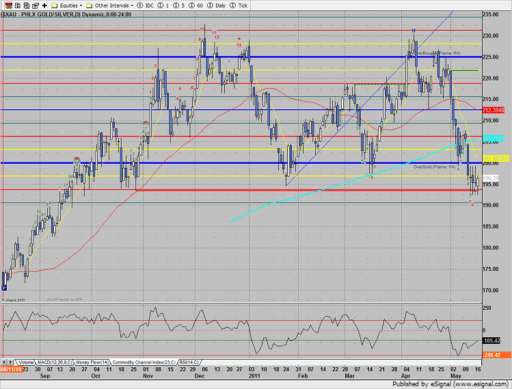Switch to 5 minute interval

(x=179, y=5)
